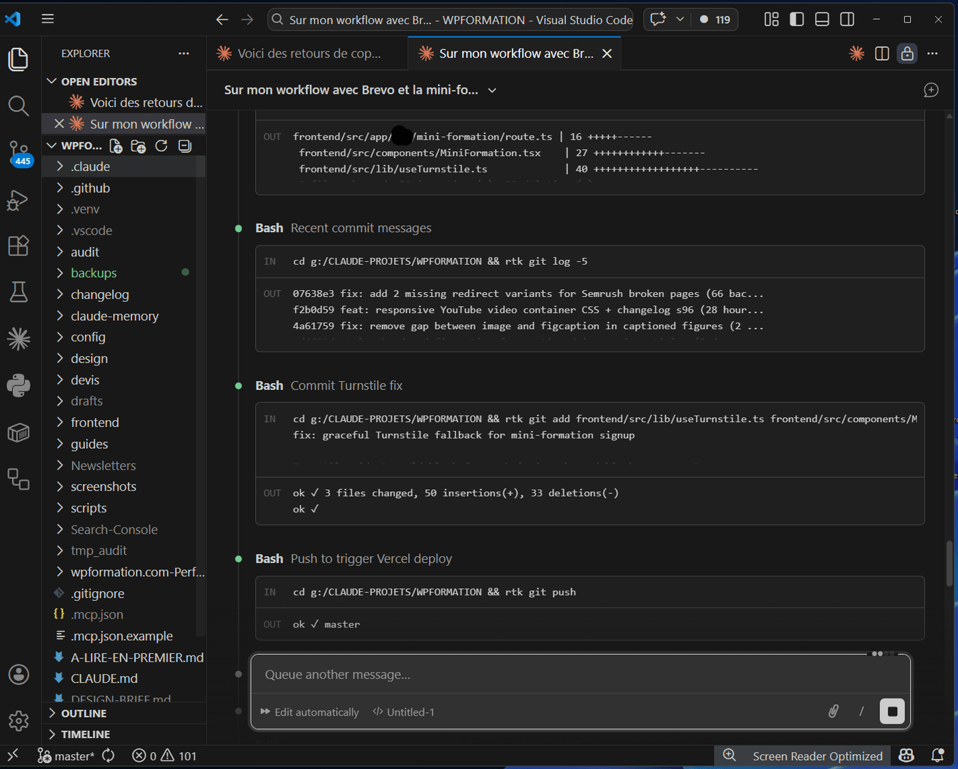Open the breadcrumb dropdown for the workflow file
This screenshot has width=958, height=769.
tap(492, 90)
